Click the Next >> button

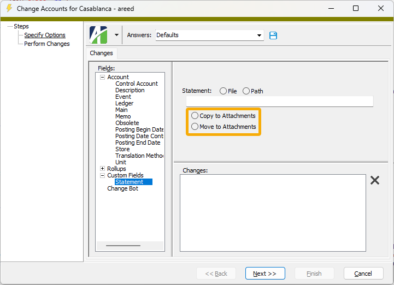coord(265,273)
